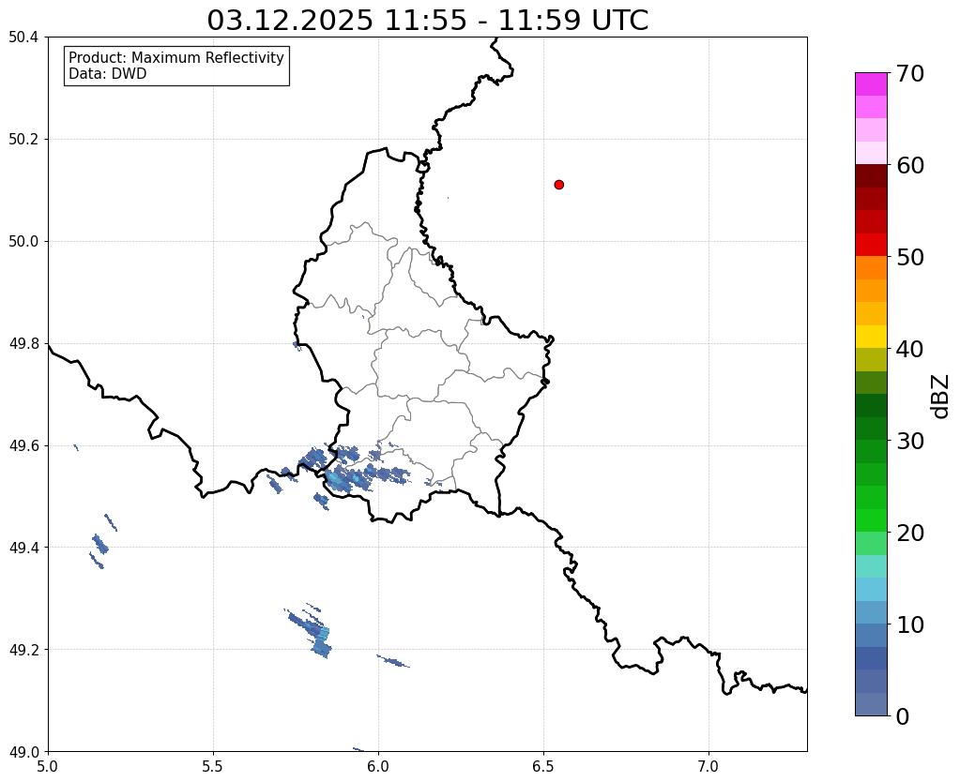Click colorbar tick label 30
960x782 pixels.
point(910,441)
